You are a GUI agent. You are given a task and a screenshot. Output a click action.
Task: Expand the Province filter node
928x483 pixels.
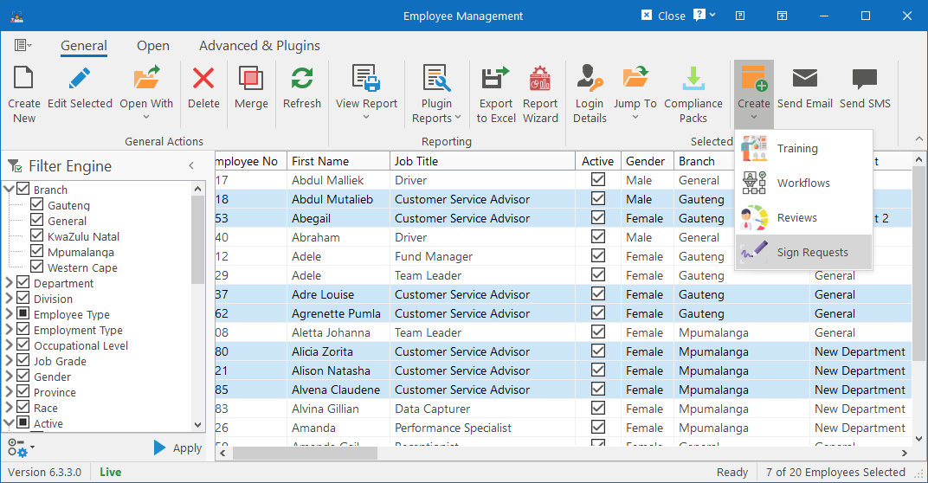(x=9, y=392)
